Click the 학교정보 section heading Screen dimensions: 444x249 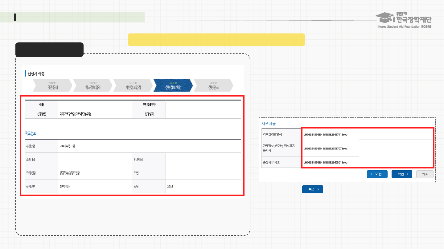coord(31,133)
